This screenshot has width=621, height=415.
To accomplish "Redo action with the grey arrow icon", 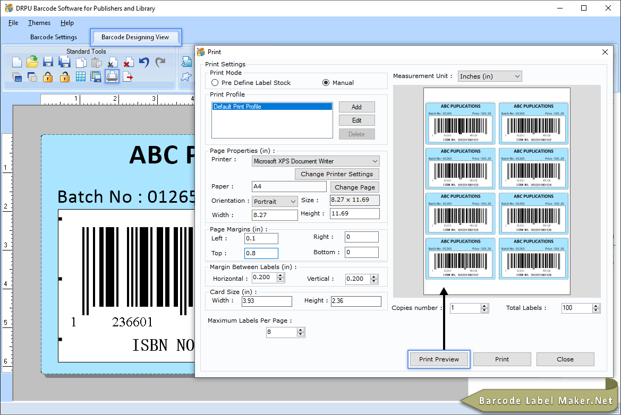I will (x=160, y=62).
